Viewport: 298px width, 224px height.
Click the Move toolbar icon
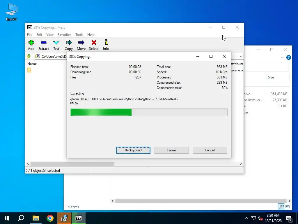tap(81, 45)
